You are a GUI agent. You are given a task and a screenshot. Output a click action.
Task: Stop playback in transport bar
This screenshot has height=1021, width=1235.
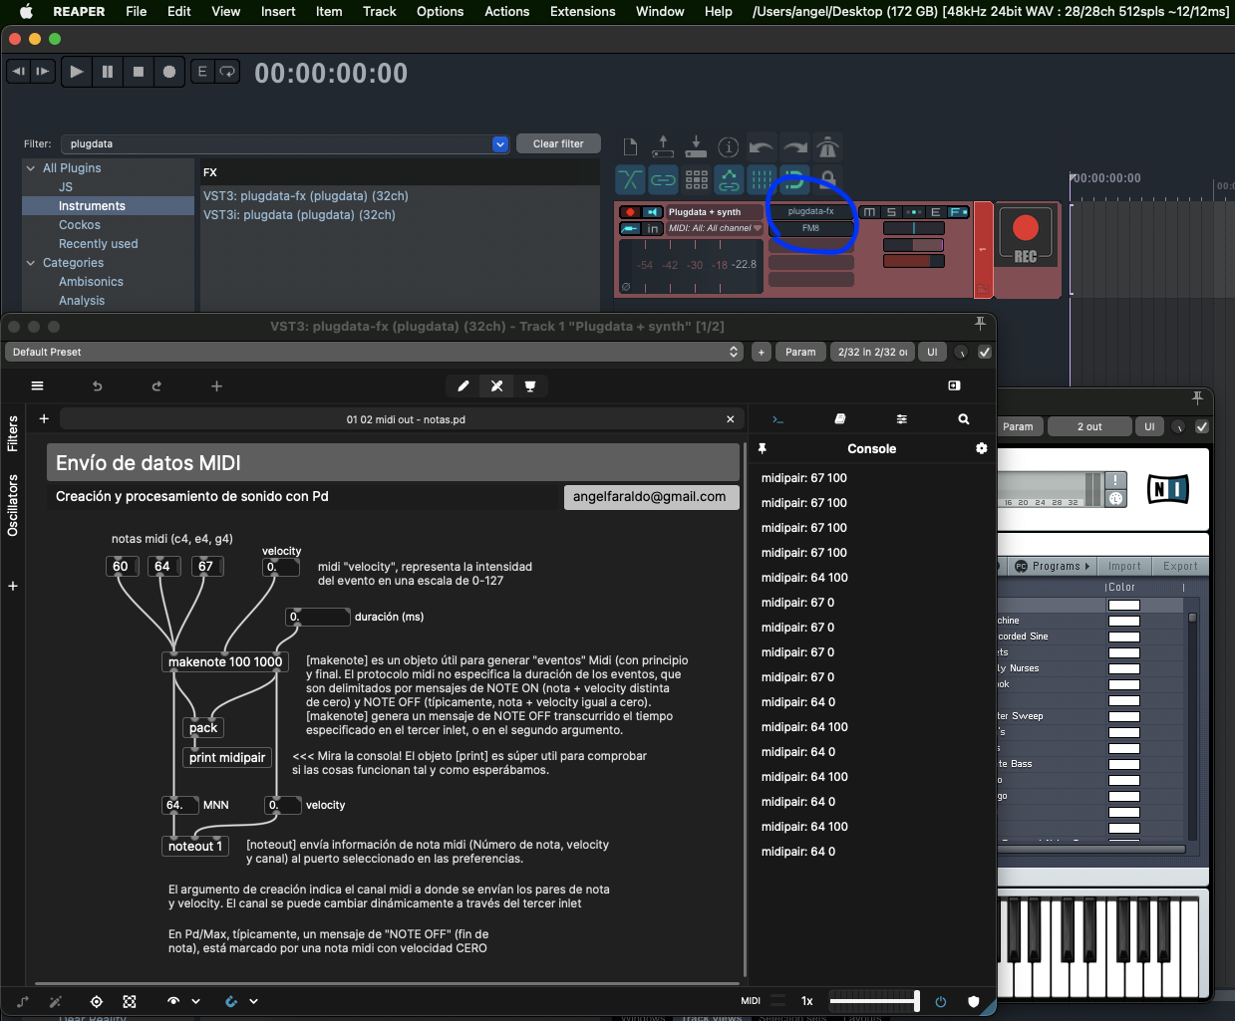pos(138,72)
